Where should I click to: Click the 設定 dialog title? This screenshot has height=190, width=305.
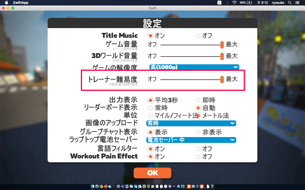(152, 23)
